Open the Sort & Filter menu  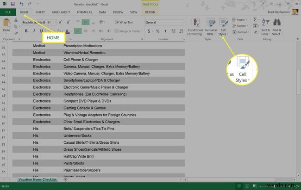click(x=266, y=27)
